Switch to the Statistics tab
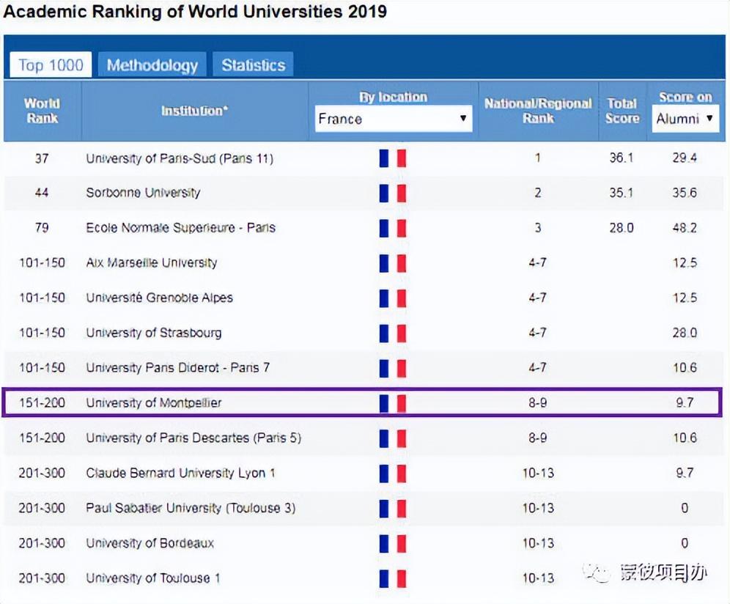 [254, 65]
